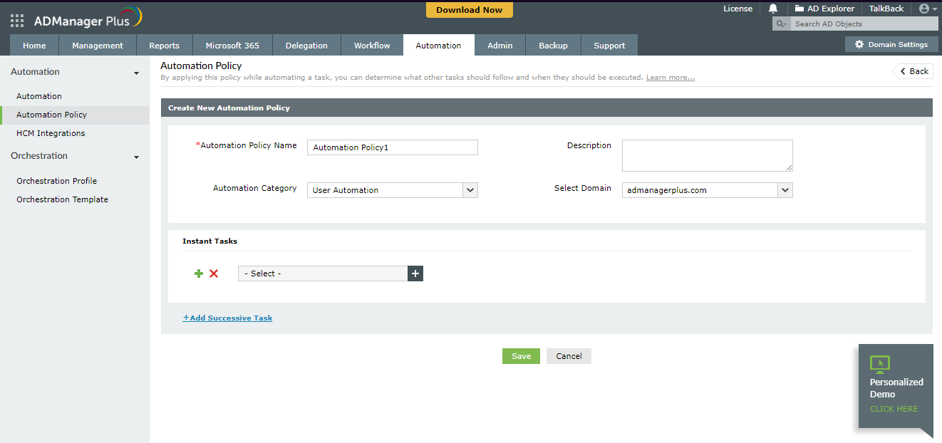
Task: Open the Select Domain dropdown
Action: pyautogui.click(x=785, y=190)
